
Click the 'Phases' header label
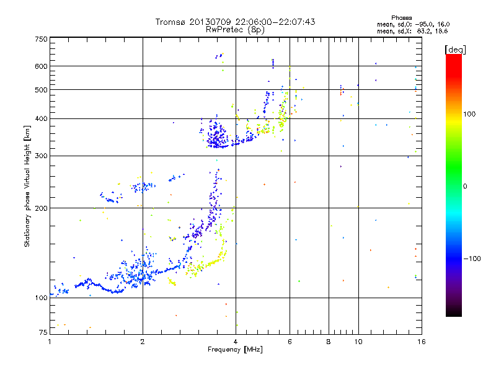pyautogui.click(x=401, y=18)
